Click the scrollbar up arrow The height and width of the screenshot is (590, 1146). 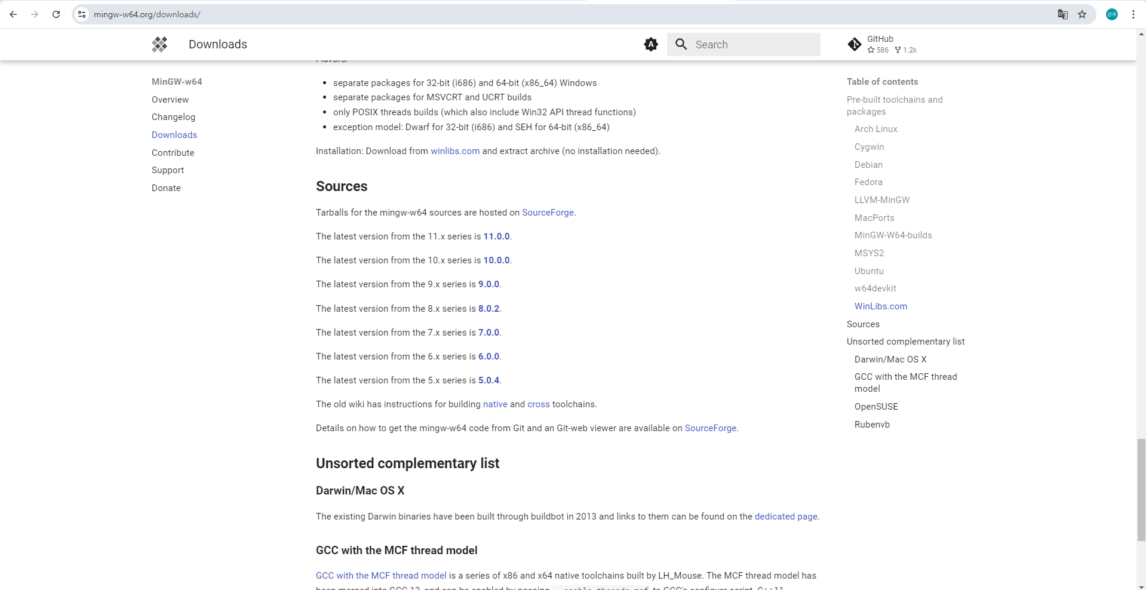click(1141, 34)
